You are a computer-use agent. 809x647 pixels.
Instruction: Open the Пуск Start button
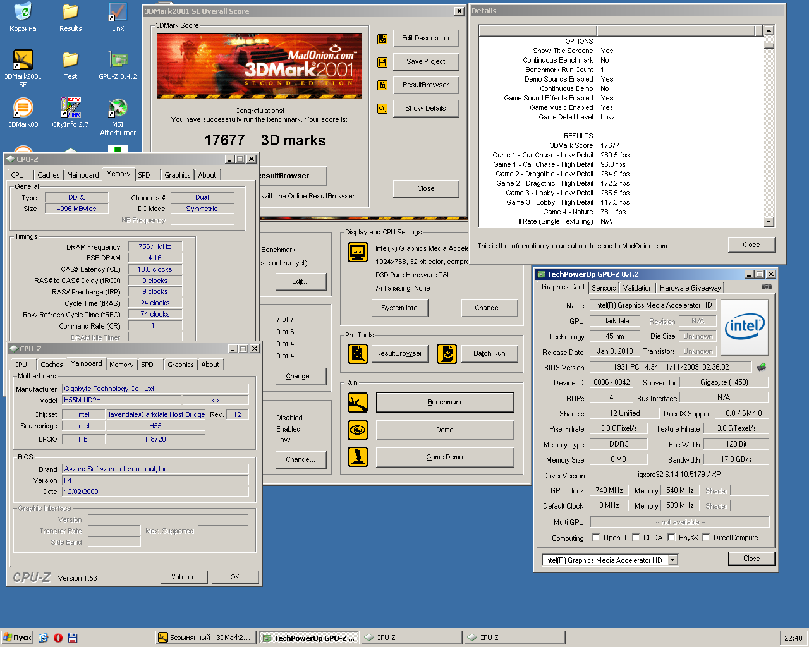[17, 638]
